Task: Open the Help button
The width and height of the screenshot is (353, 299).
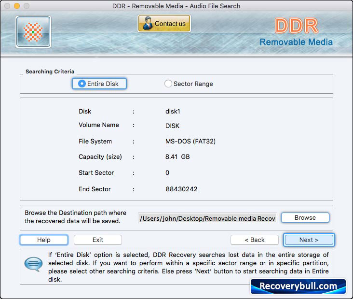Action: (x=44, y=240)
